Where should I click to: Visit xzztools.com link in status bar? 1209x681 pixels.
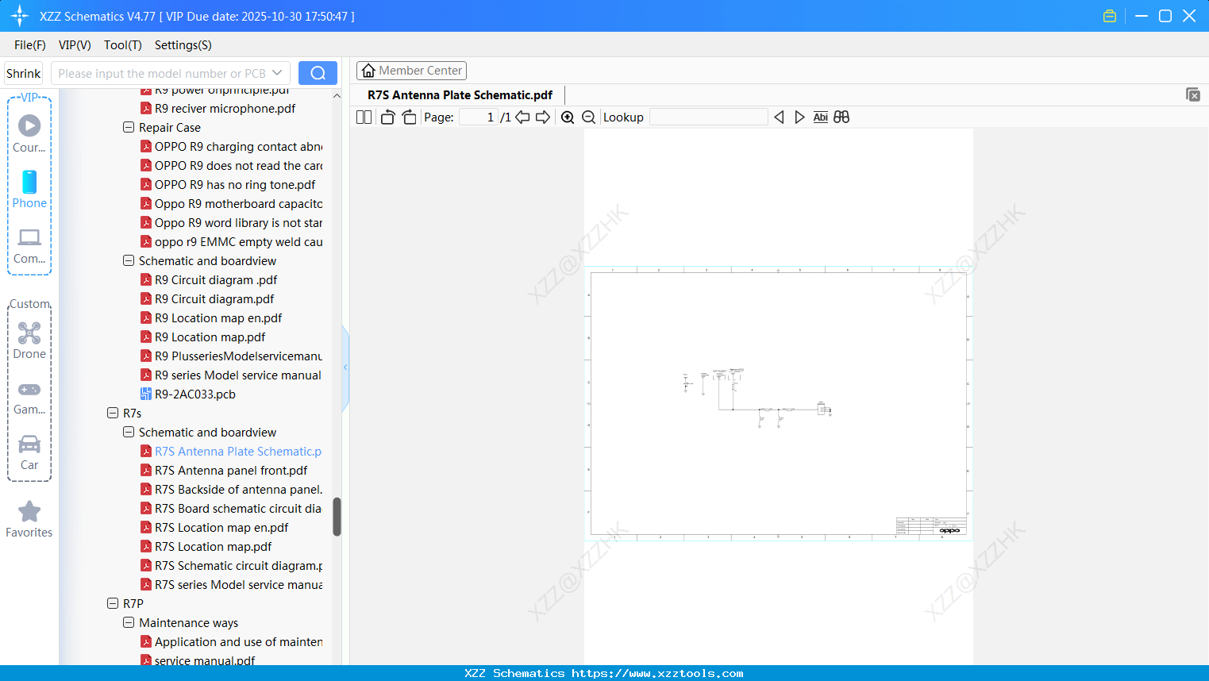tap(657, 673)
